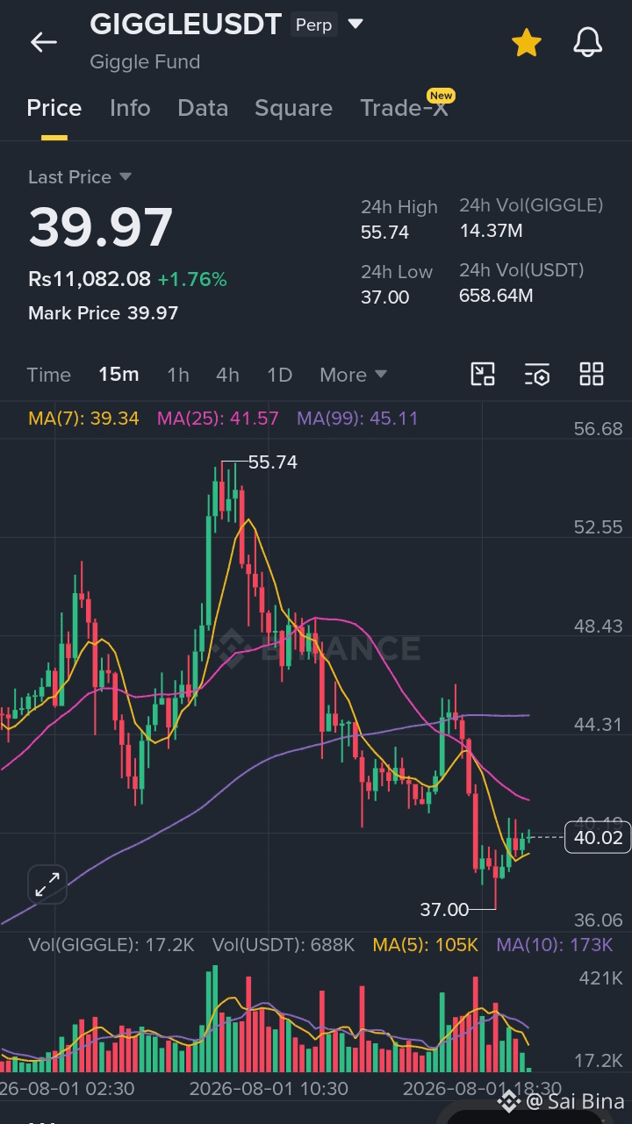Tap the MA(25): 41.57 indicator label
632x1124 pixels.
coord(218,419)
